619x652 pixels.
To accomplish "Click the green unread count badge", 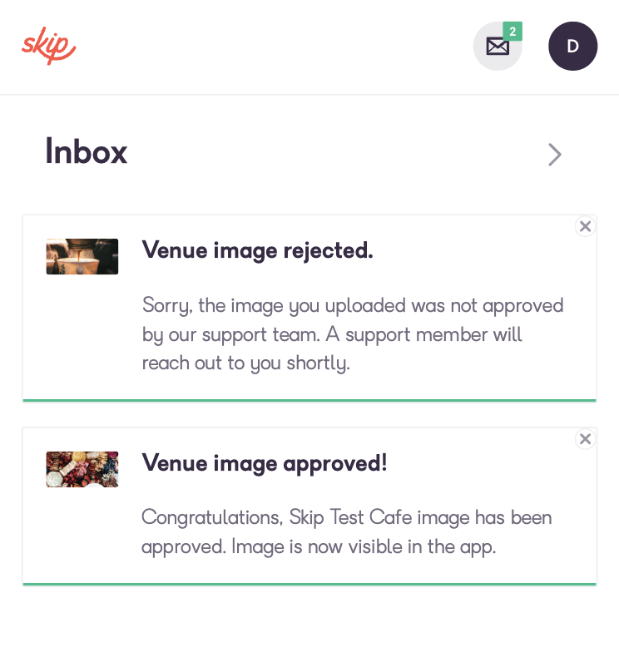I will tap(513, 32).
